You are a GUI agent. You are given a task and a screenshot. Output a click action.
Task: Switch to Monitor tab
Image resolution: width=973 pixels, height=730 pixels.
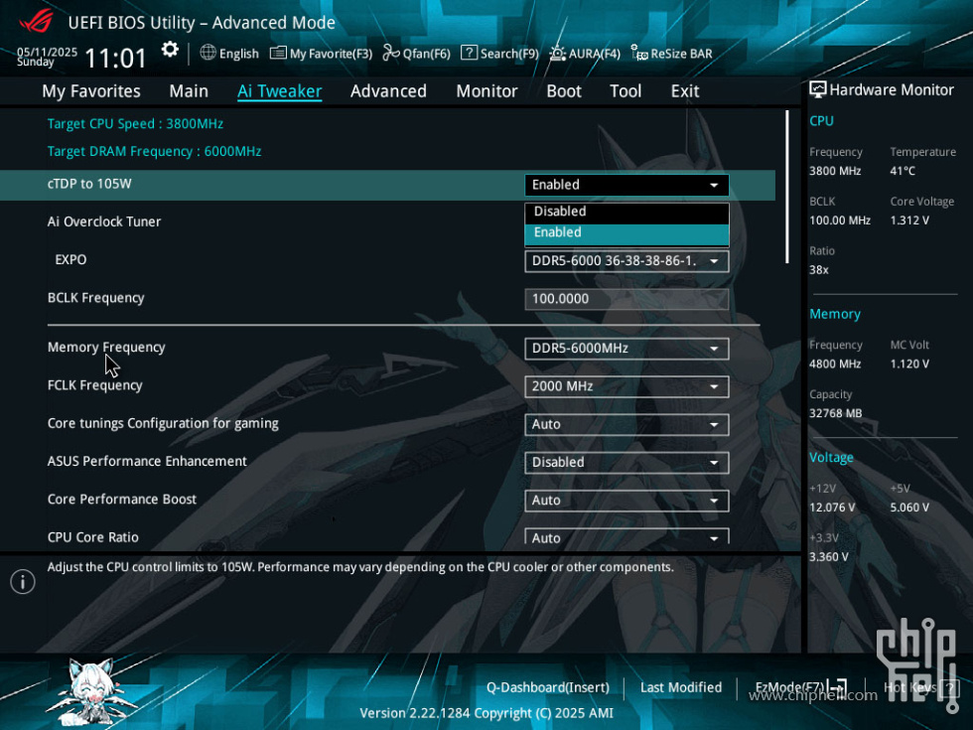coord(486,91)
